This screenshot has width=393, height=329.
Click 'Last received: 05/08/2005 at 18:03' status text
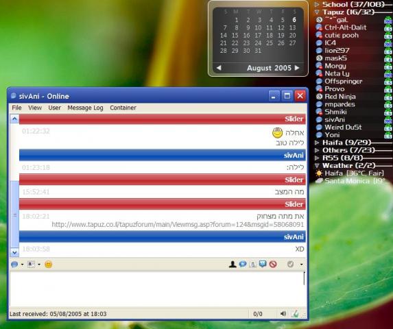pyautogui.click(x=58, y=314)
